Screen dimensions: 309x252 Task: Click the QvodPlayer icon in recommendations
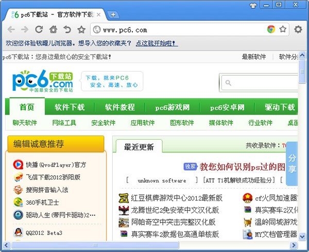point(18,165)
